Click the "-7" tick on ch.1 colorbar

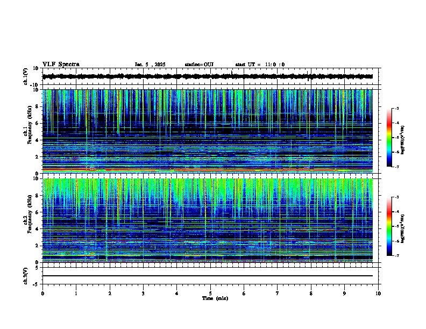[397, 167]
